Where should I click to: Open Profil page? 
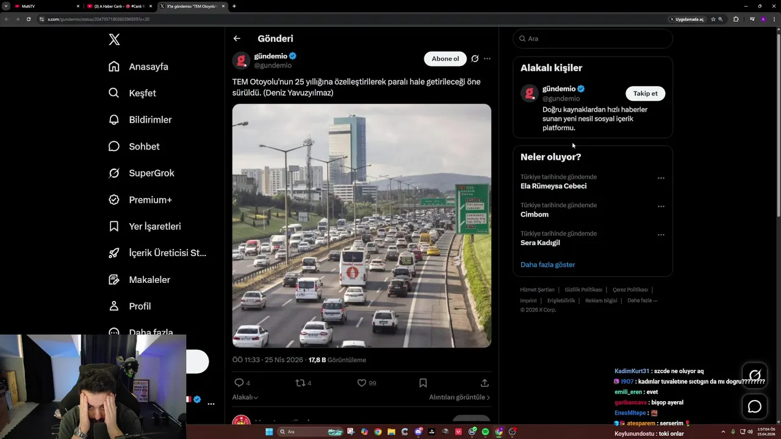click(129, 306)
